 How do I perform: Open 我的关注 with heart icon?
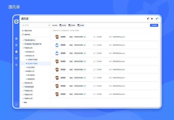(26, 34)
